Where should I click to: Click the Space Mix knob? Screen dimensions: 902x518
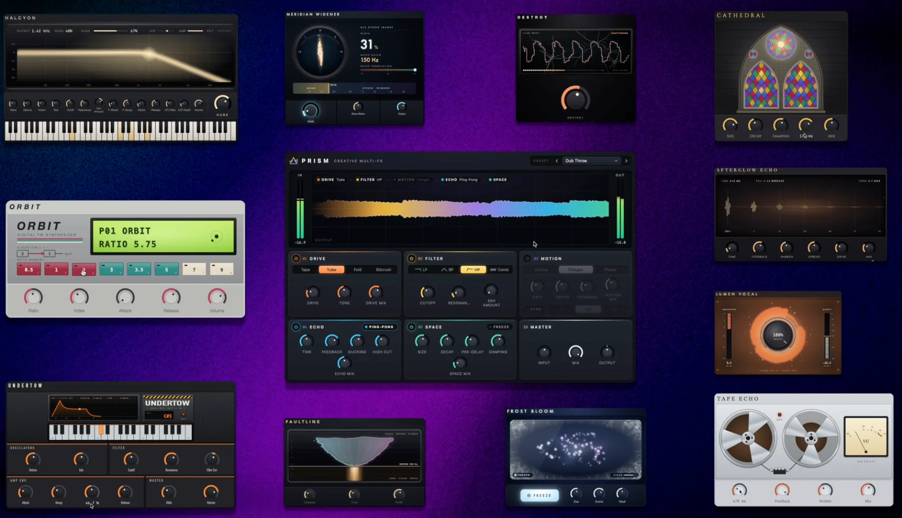point(460,363)
